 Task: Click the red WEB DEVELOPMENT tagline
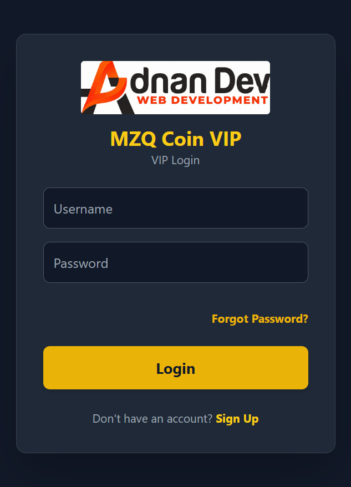(202, 100)
